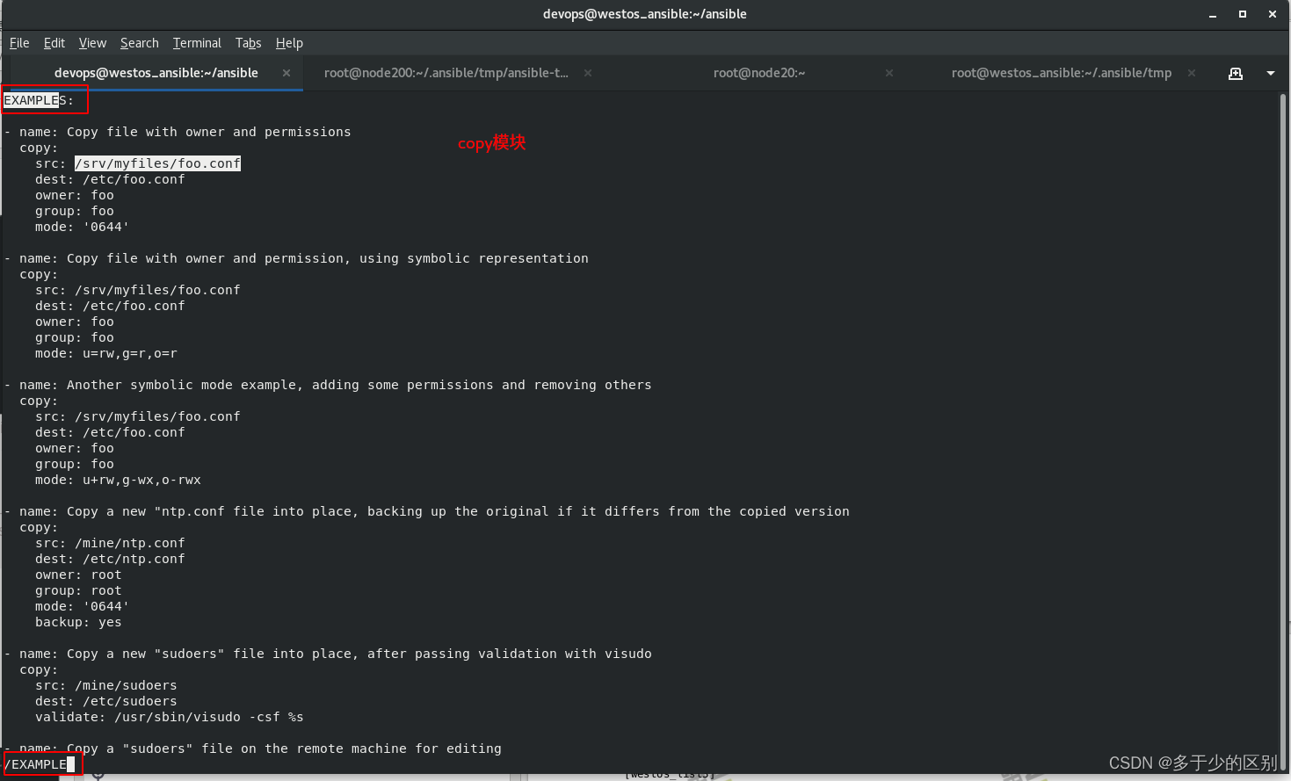
Task: Click the dest: /etc/ntp.conf line
Action: click(x=110, y=559)
